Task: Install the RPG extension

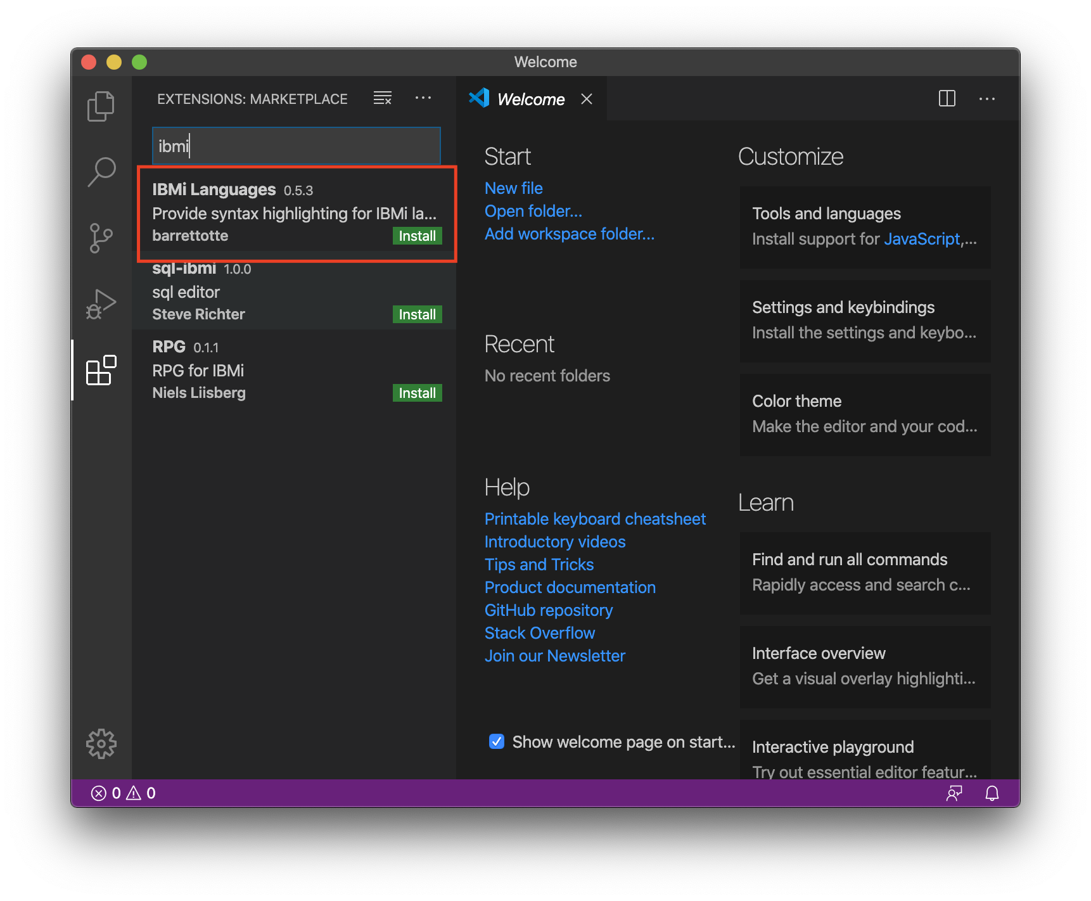Action: point(417,393)
